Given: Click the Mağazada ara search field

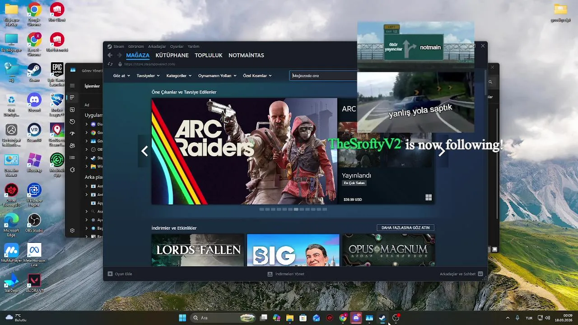Looking at the screenshot, I should [323, 76].
